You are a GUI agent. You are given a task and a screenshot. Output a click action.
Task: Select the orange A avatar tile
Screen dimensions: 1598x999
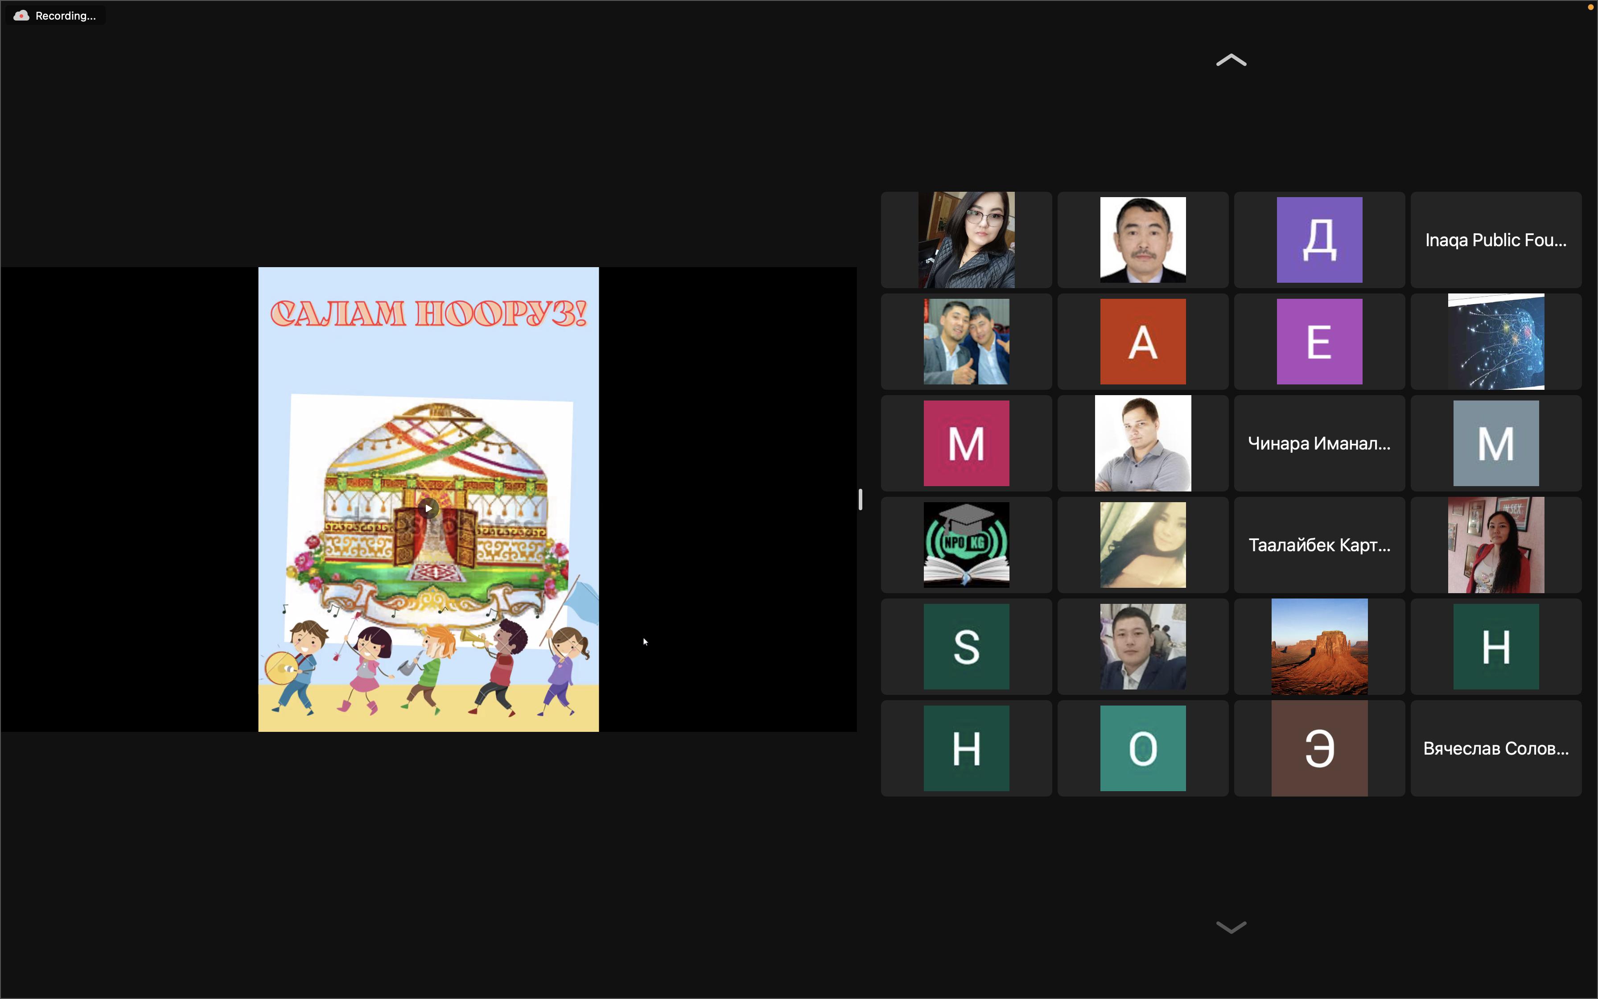tap(1142, 342)
